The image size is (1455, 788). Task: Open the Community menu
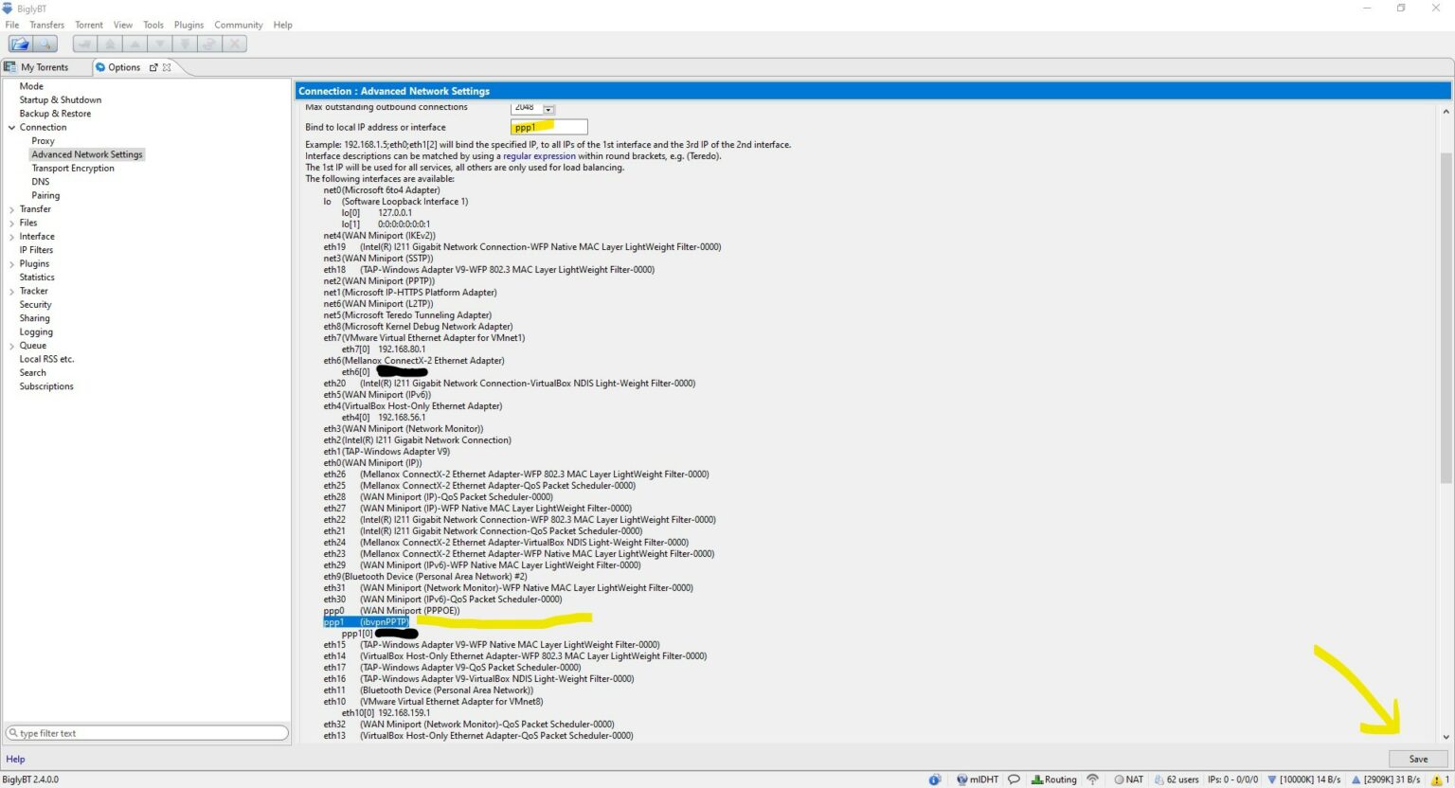(238, 25)
